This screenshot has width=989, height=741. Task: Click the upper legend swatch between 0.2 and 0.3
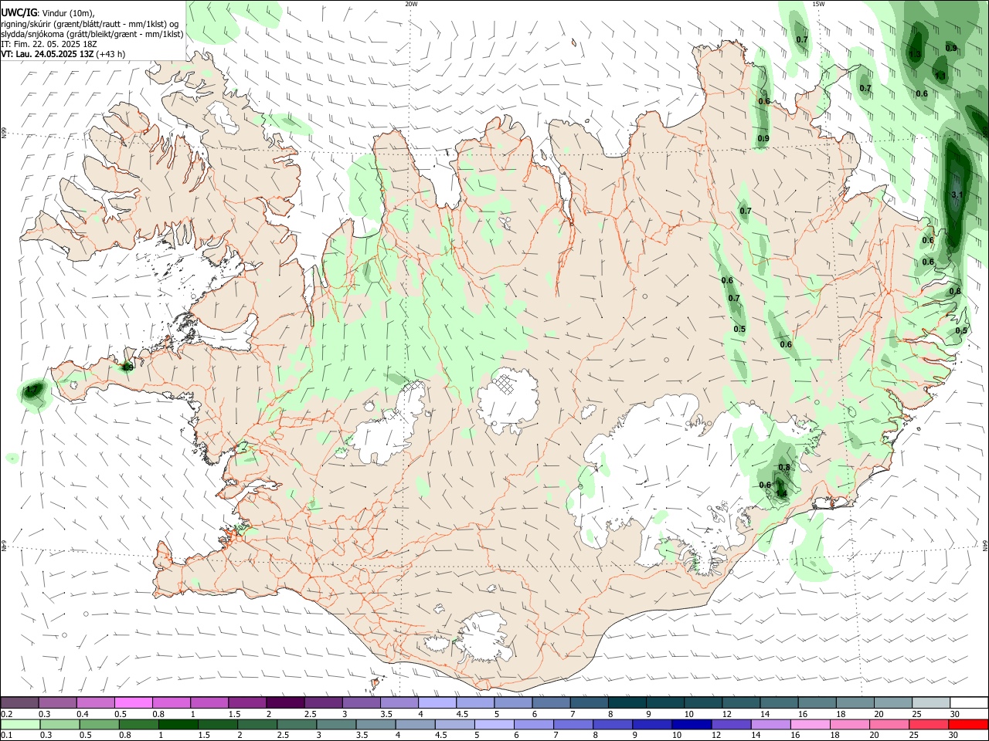click(20, 702)
